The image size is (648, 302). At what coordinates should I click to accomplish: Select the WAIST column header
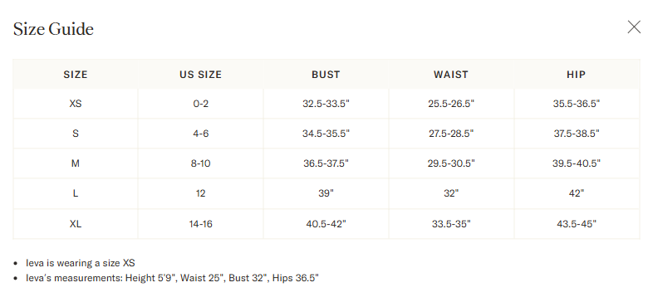point(451,75)
